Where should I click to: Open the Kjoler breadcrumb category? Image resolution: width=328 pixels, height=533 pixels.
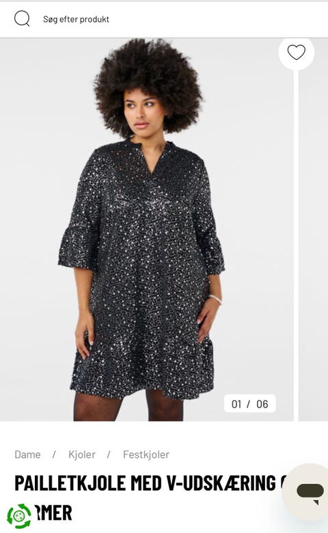[x=82, y=455]
